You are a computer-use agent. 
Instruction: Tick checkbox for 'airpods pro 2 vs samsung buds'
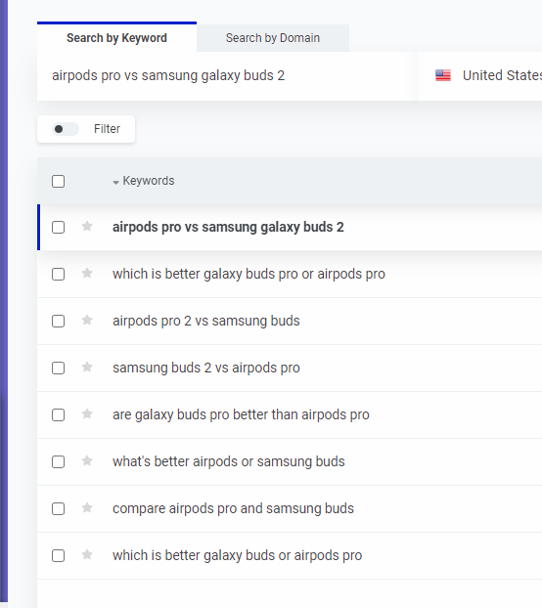[58, 321]
